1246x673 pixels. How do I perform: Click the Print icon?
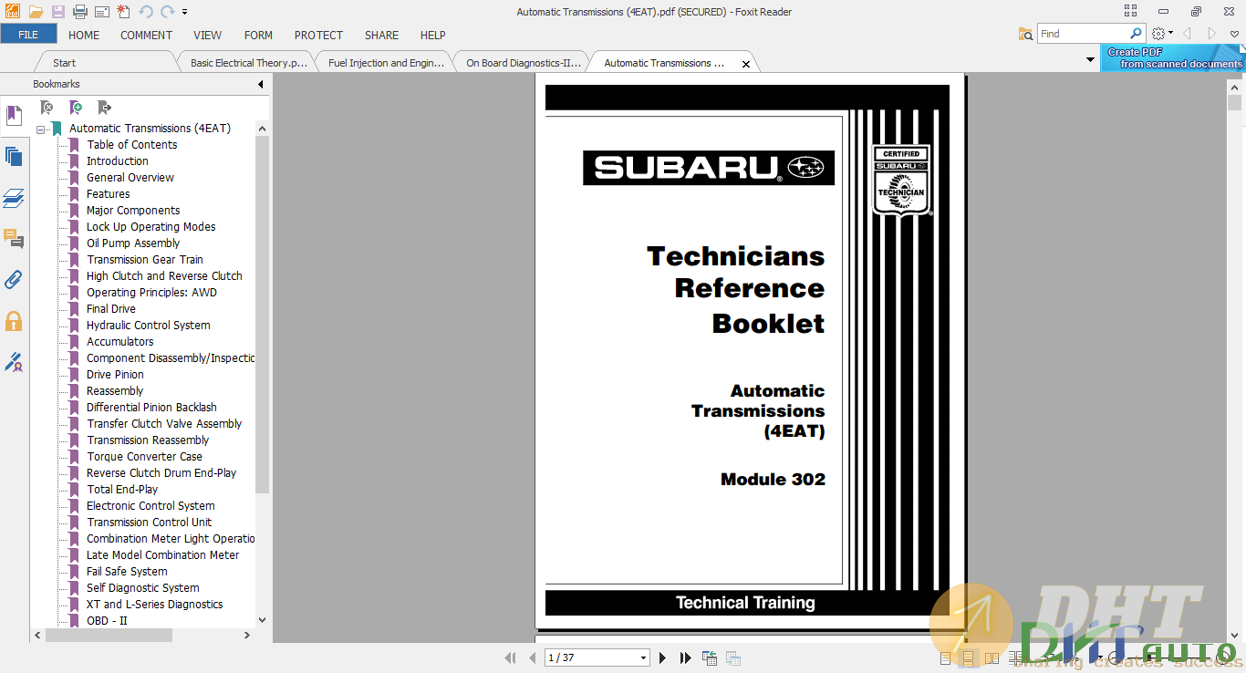[80, 12]
